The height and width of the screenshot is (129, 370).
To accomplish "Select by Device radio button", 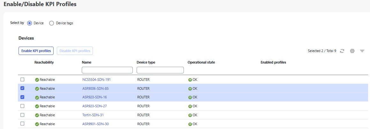I will pos(29,23).
